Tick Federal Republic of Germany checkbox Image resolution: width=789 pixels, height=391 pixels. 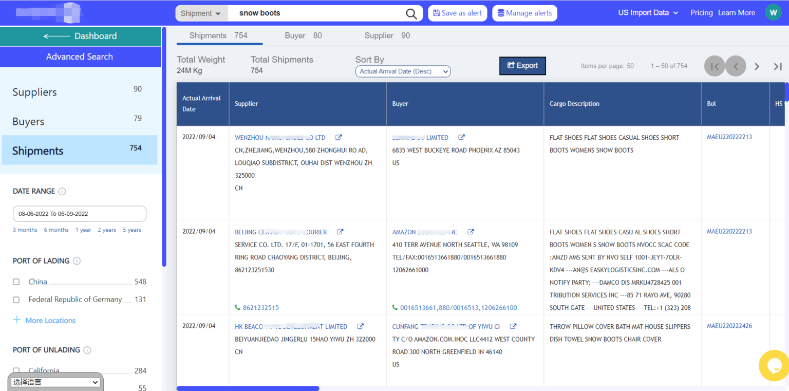16,300
